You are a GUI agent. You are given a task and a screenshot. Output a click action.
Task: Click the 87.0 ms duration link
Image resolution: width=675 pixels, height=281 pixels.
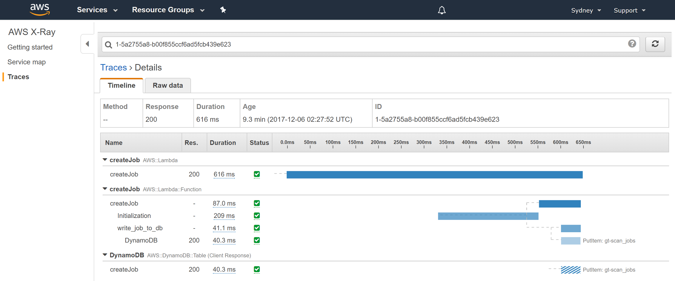pyautogui.click(x=224, y=204)
